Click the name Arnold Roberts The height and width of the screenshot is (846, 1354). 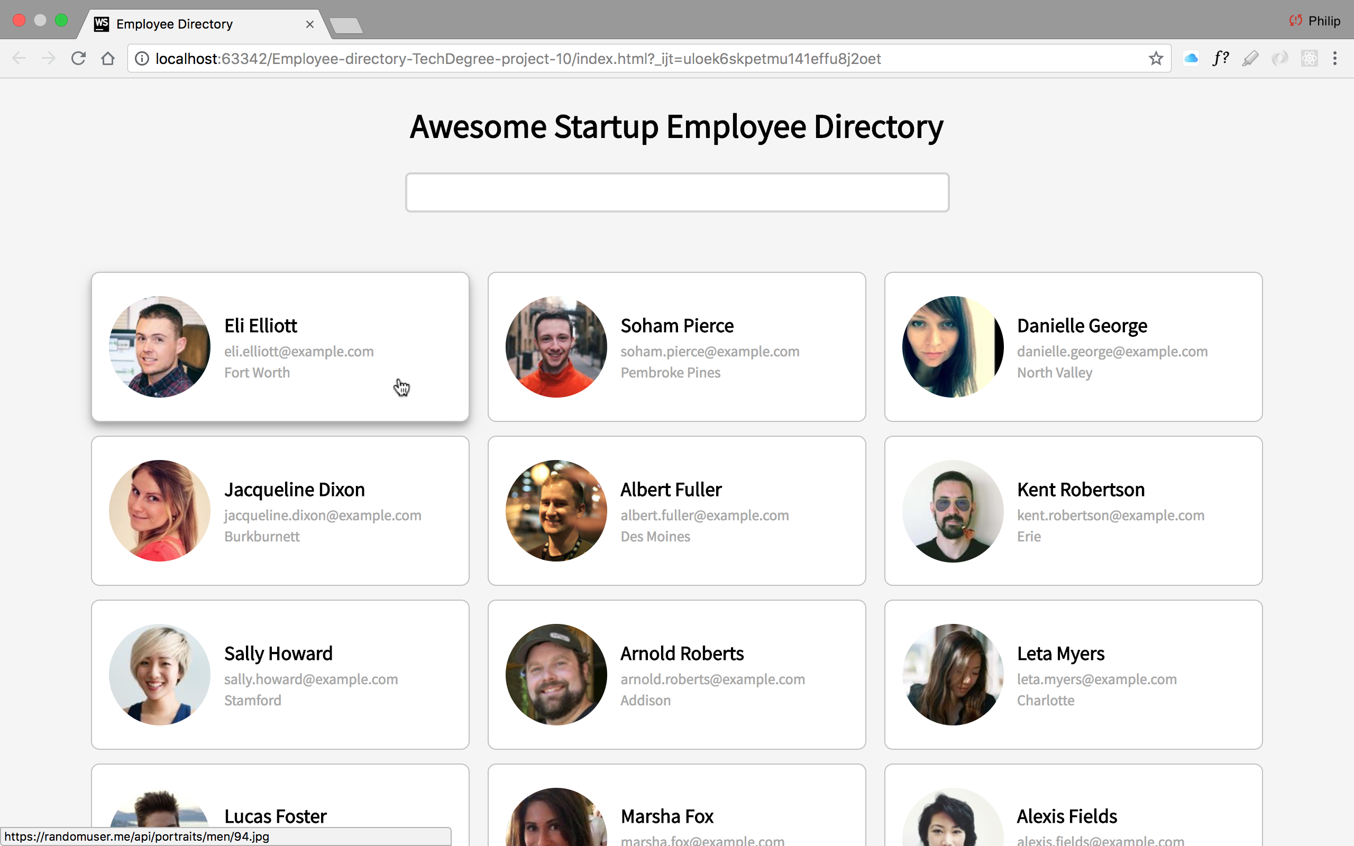point(682,654)
